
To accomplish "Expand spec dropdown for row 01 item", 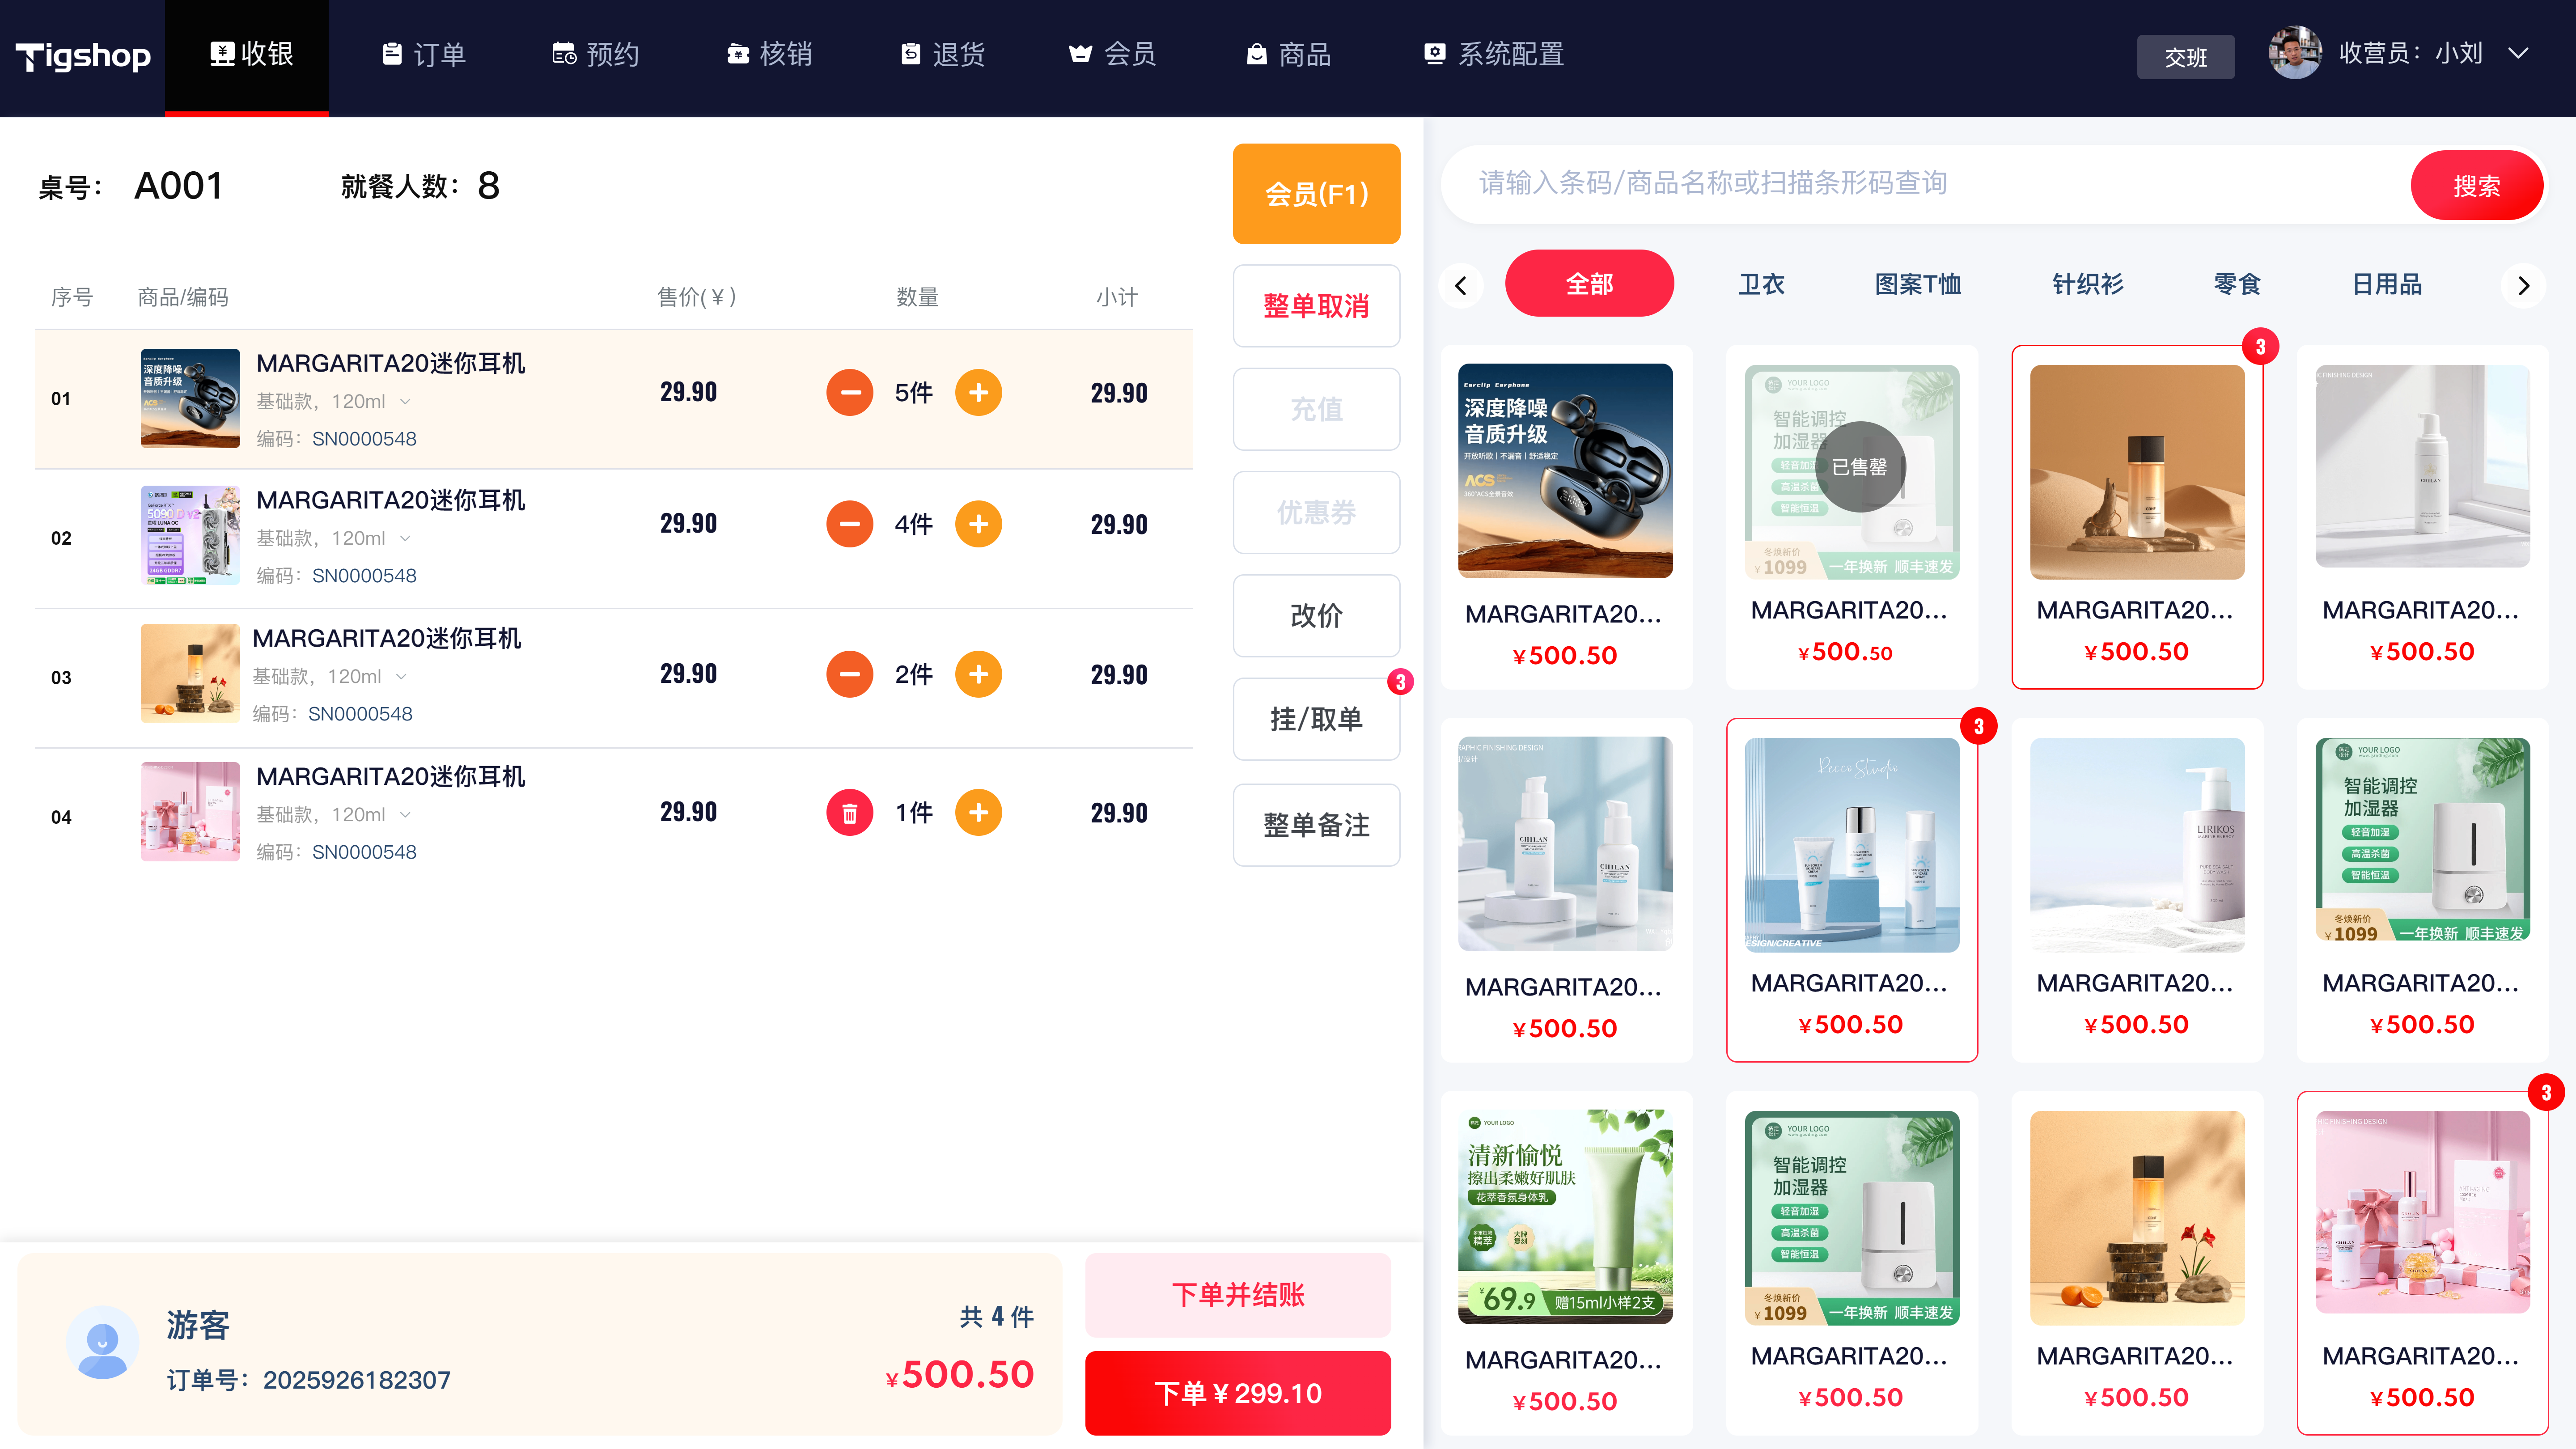I will (x=405, y=402).
